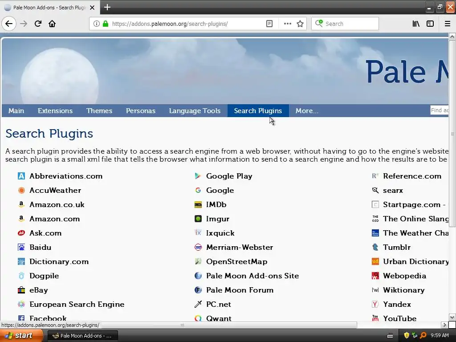Open the Library icon in toolbar
The height and width of the screenshot is (342, 456).
click(x=416, y=24)
